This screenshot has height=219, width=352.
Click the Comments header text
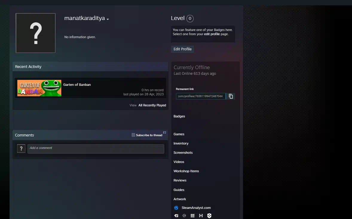coord(24,135)
